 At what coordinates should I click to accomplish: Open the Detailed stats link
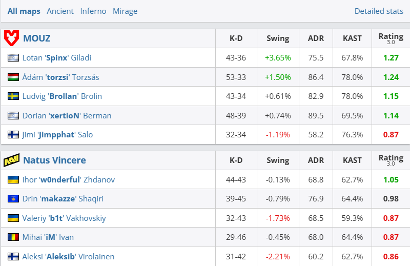379,11
